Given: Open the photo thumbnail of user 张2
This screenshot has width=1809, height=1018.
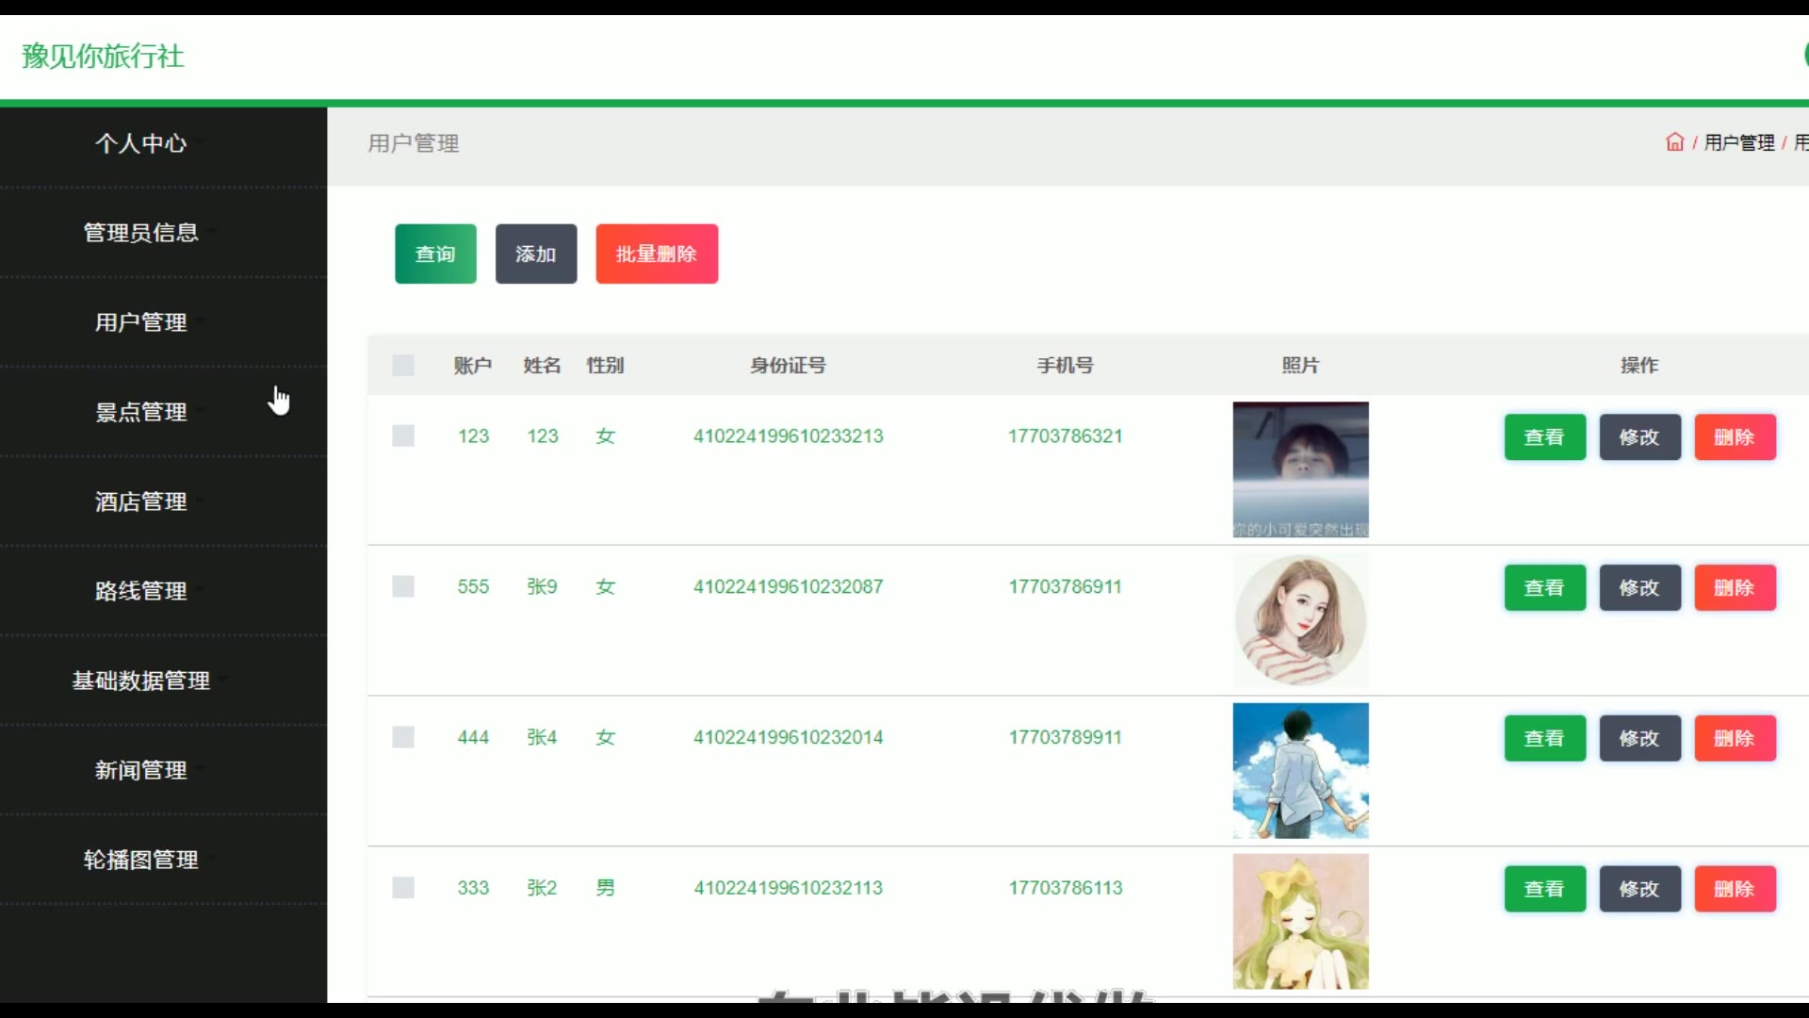Looking at the screenshot, I should [1300, 922].
